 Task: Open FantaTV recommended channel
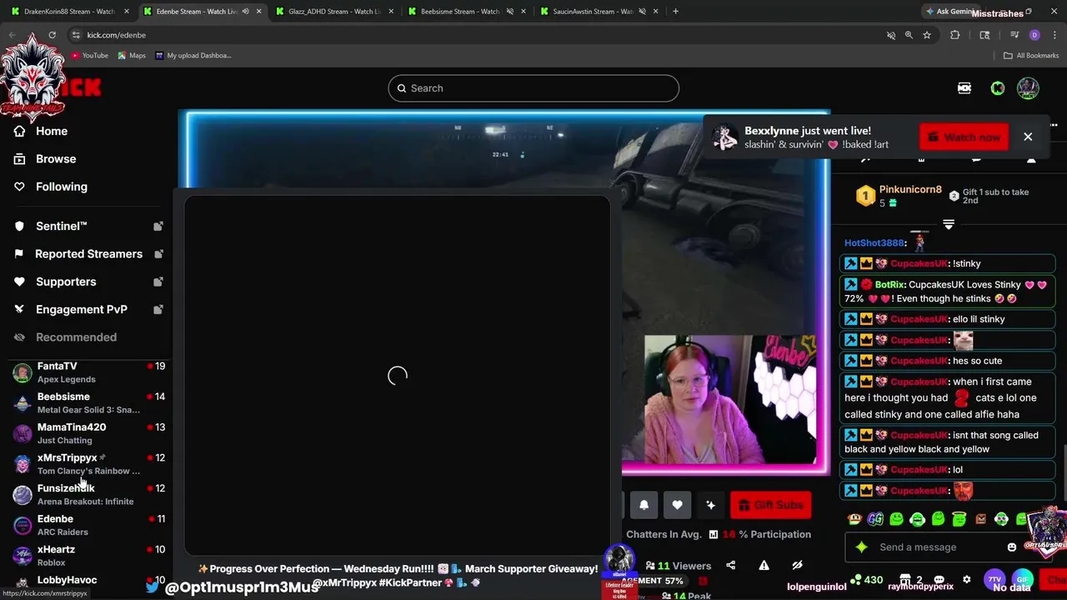(88, 372)
